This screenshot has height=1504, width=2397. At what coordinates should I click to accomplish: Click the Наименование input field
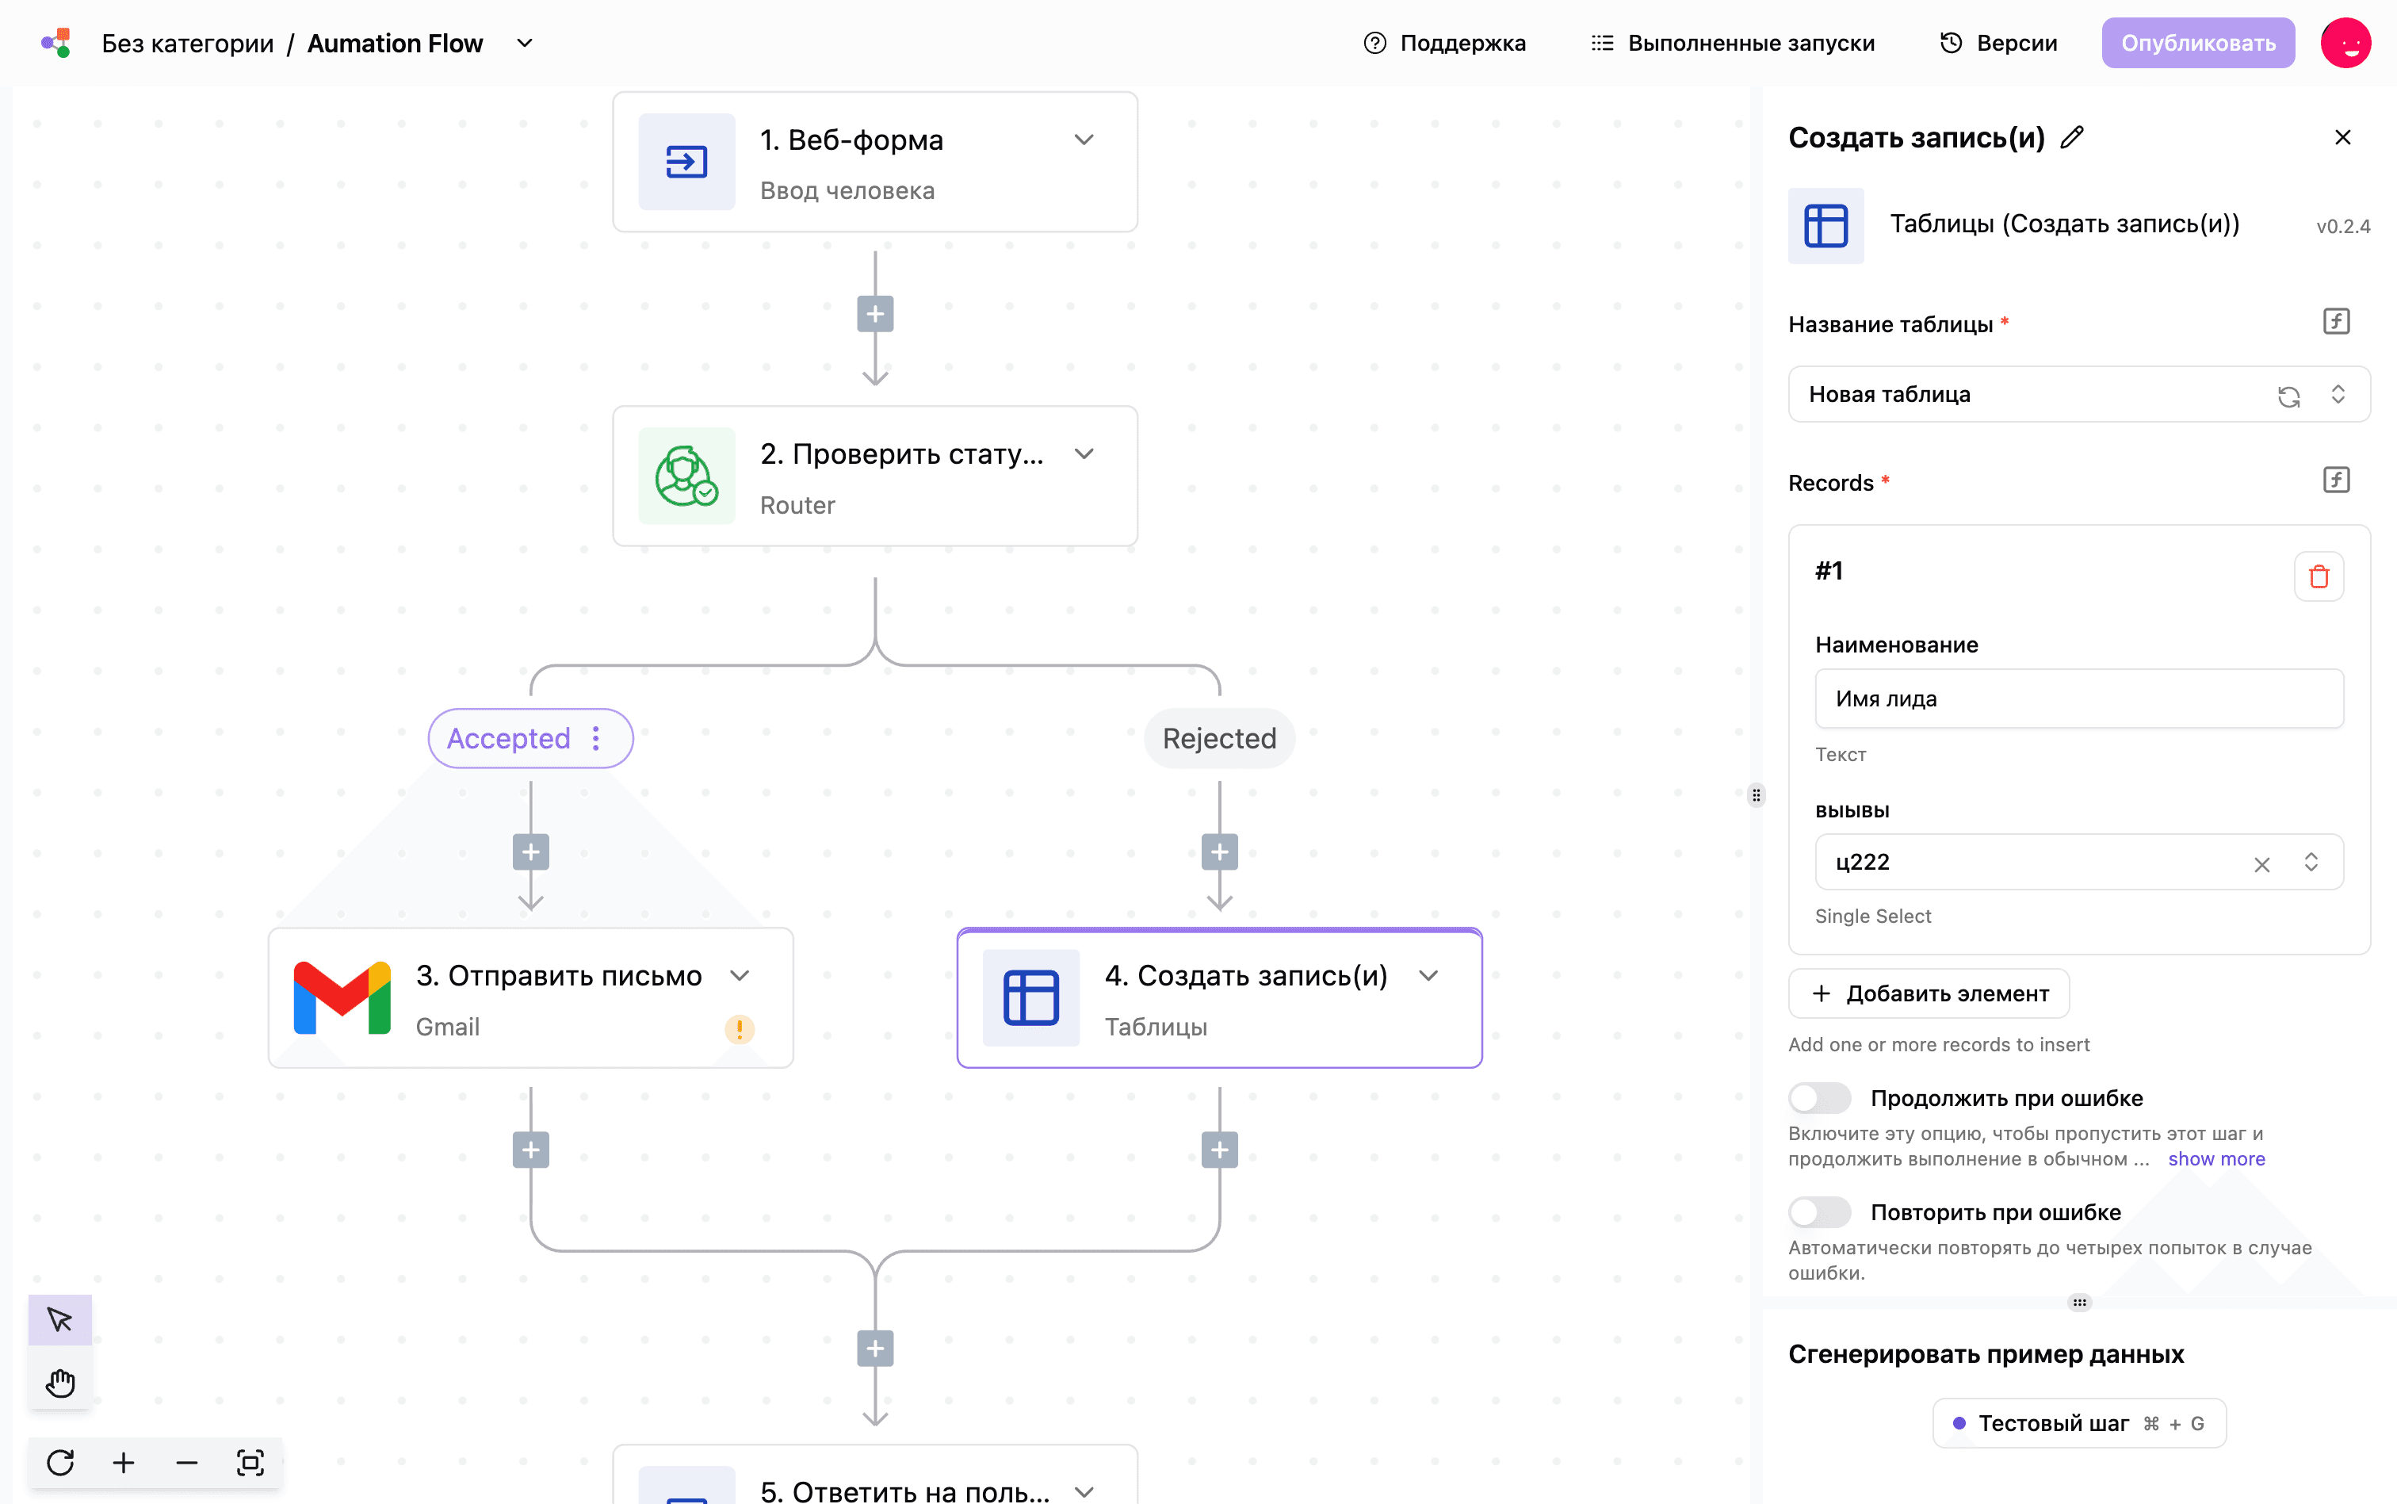[2079, 698]
